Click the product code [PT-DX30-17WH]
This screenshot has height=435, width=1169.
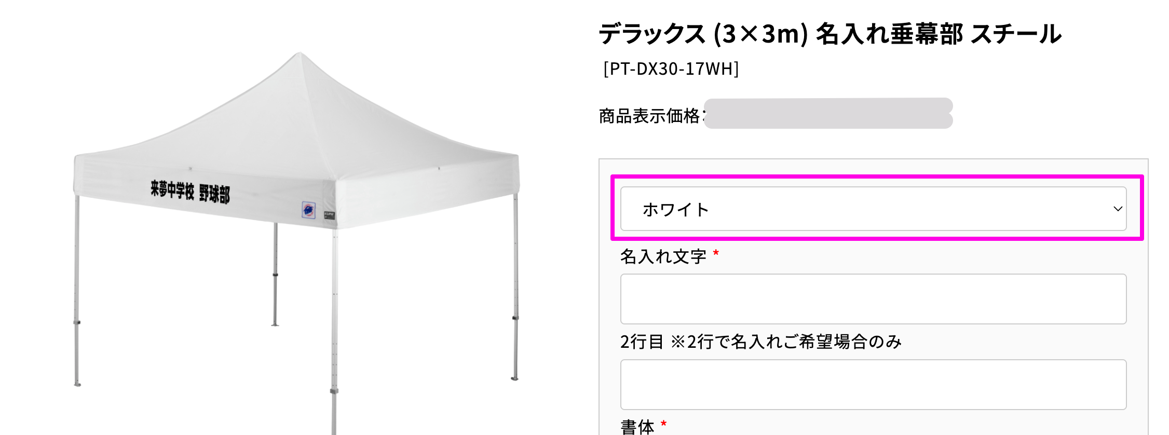(671, 69)
